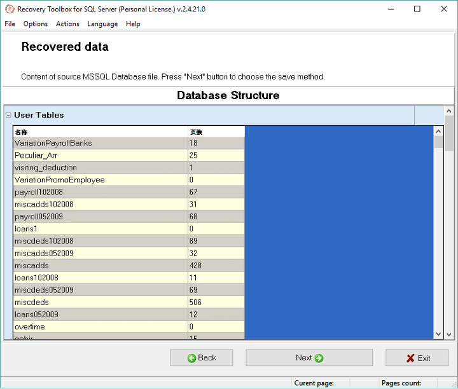This screenshot has height=389, width=458.
Task: Click the outer panel scroll down arrow
Action: pos(449,334)
